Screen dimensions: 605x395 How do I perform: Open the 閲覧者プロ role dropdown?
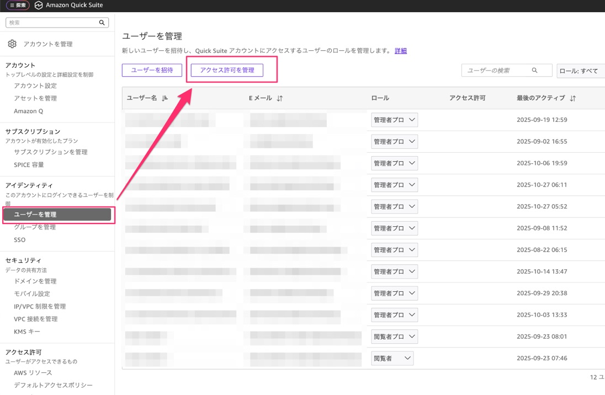pos(394,337)
